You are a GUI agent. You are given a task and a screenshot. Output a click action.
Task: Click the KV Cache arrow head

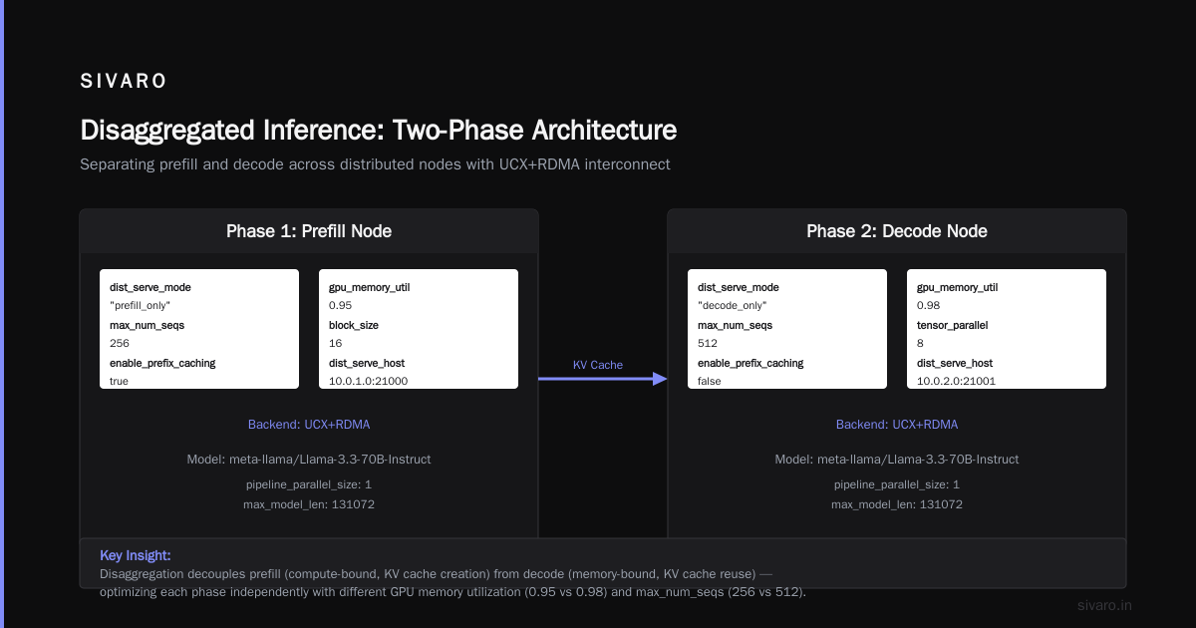[660, 379]
